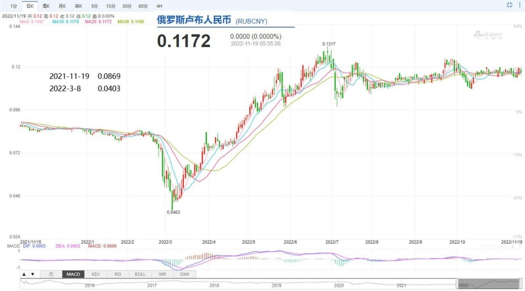Show the DMI indicator
The image size is (525, 291).
coord(184,274)
